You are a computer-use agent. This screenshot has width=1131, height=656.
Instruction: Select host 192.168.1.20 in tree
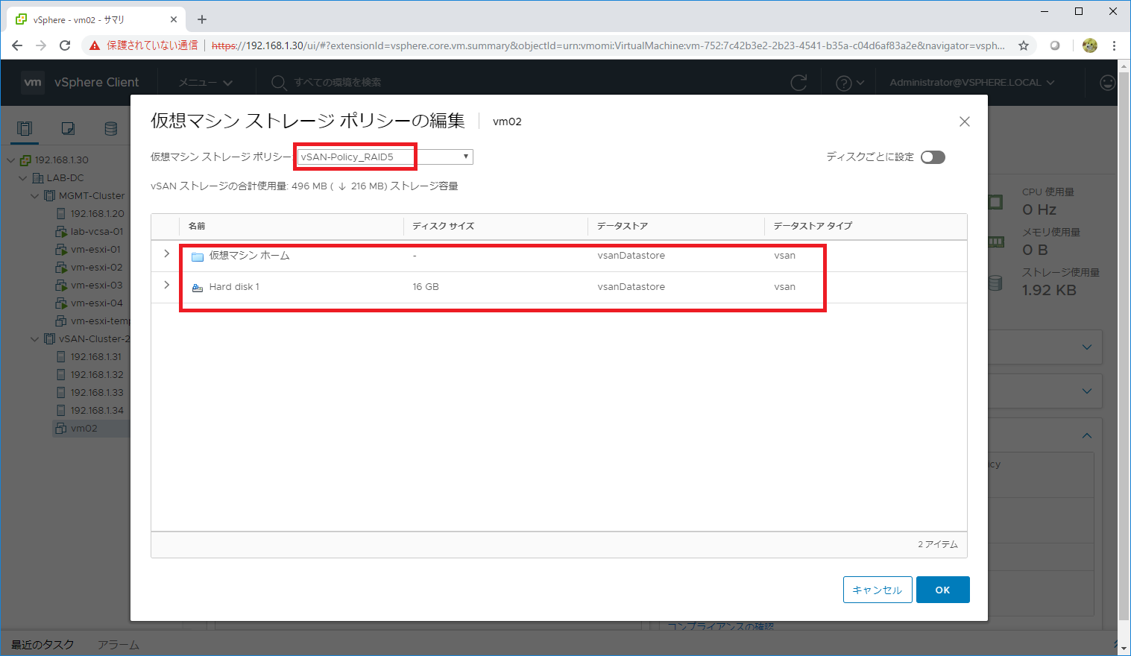[x=97, y=214]
